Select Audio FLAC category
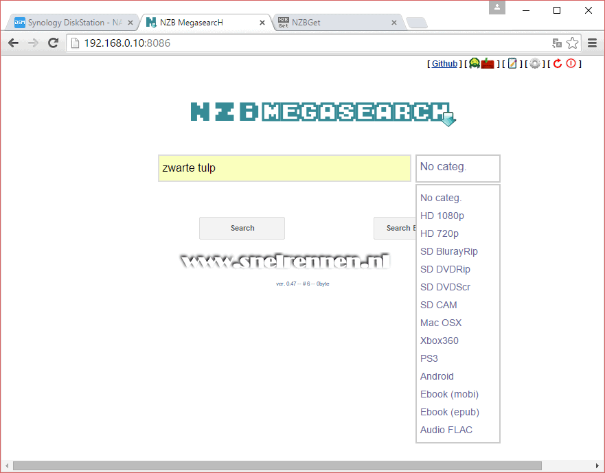 [446, 430]
